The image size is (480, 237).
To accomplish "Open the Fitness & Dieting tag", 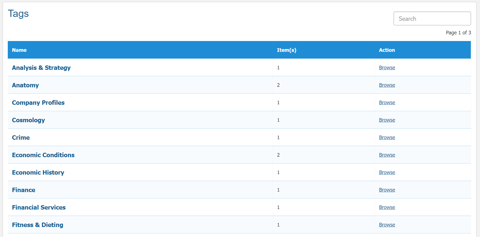I will point(37,225).
